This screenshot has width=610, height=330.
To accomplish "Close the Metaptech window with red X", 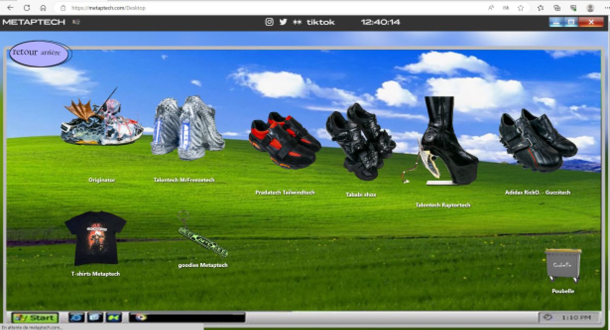I will pos(591,22).
